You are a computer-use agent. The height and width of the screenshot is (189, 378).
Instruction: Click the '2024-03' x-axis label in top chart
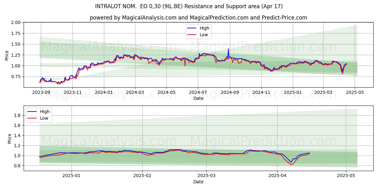pyautogui.click(x=135, y=92)
